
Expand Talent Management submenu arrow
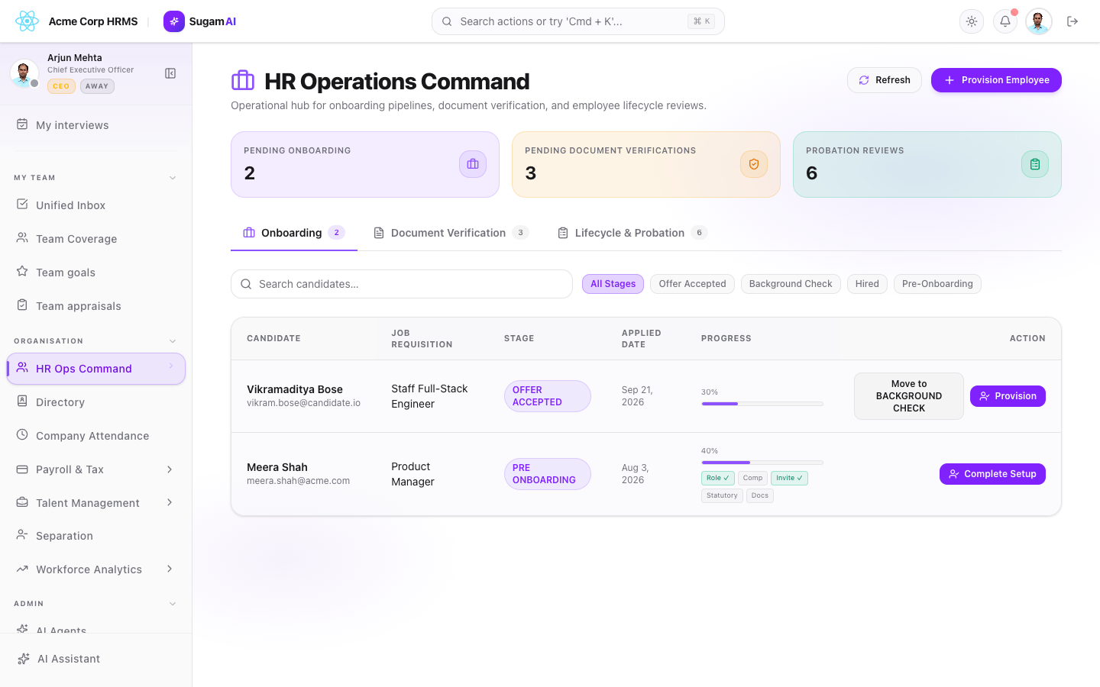point(170,502)
